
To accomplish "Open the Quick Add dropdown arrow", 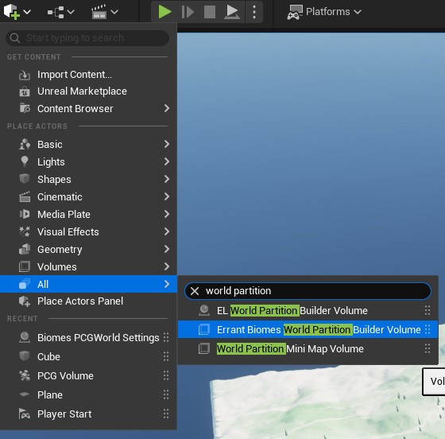I will click(x=27, y=12).
